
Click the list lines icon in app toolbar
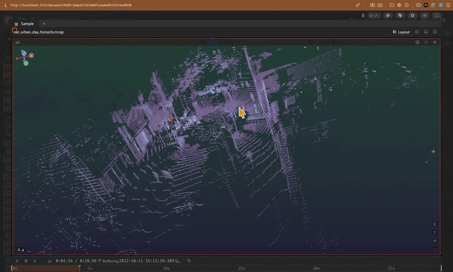coord(425,15)
